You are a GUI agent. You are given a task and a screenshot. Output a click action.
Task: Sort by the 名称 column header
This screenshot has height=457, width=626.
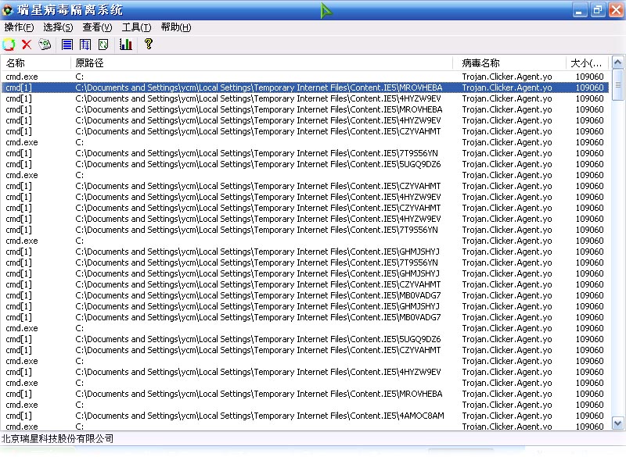36,63
